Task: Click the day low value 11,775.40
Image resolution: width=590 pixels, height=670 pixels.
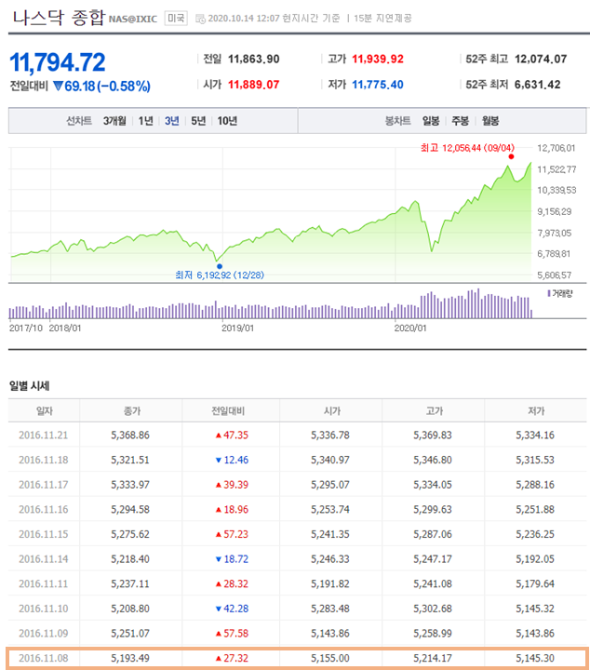Action: [x=378, y=85]
